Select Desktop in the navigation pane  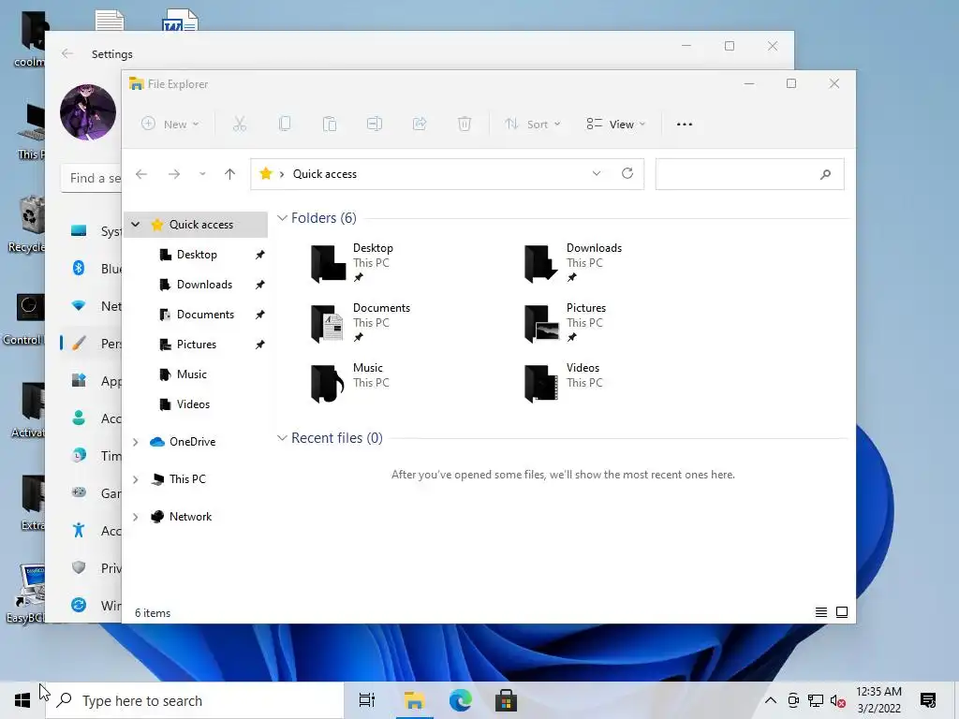pyautogui.click(x=197, y=255)
